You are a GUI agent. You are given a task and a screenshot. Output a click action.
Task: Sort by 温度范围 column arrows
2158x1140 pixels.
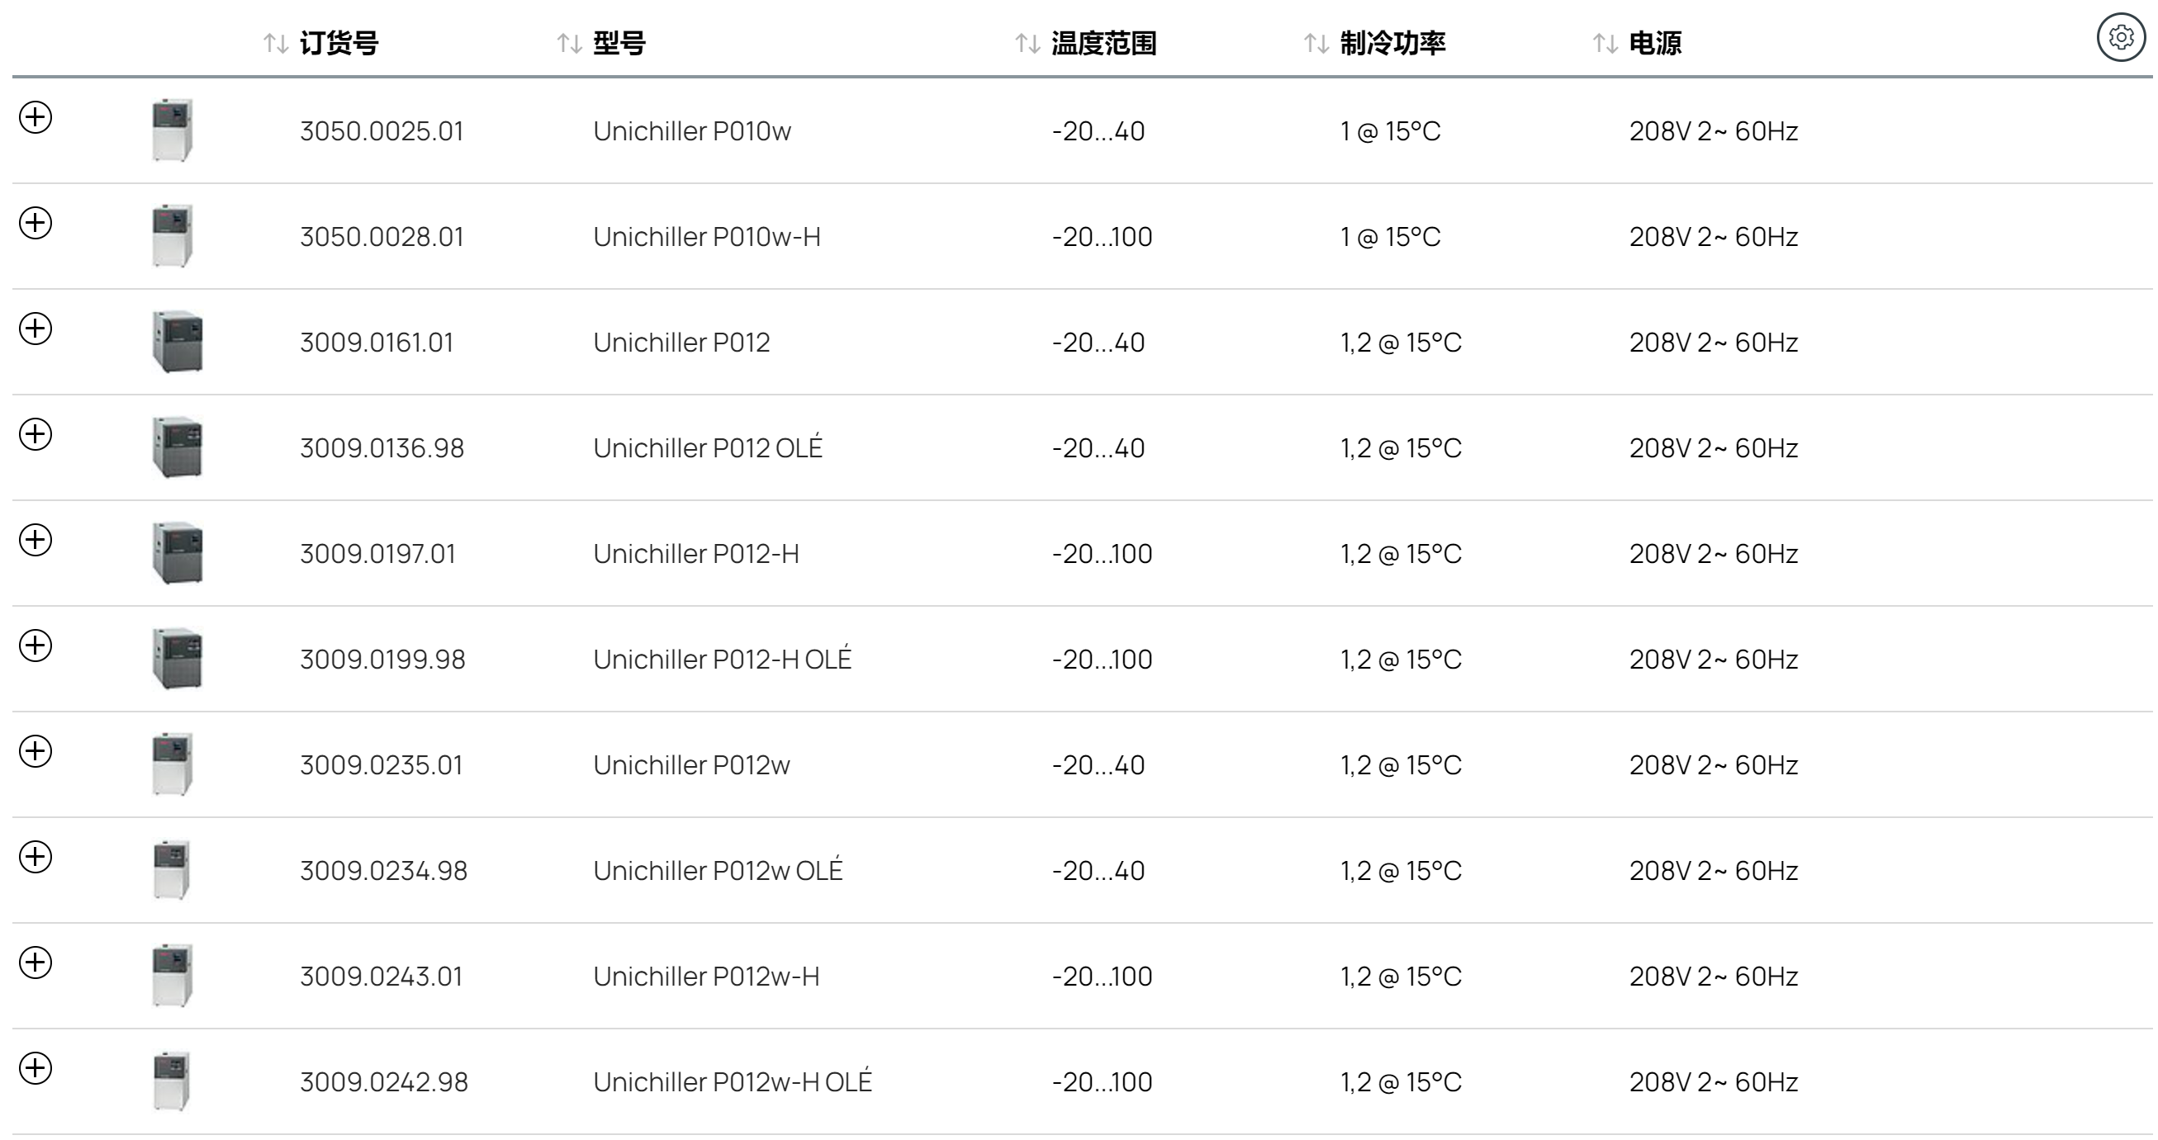coord(1028,44)
